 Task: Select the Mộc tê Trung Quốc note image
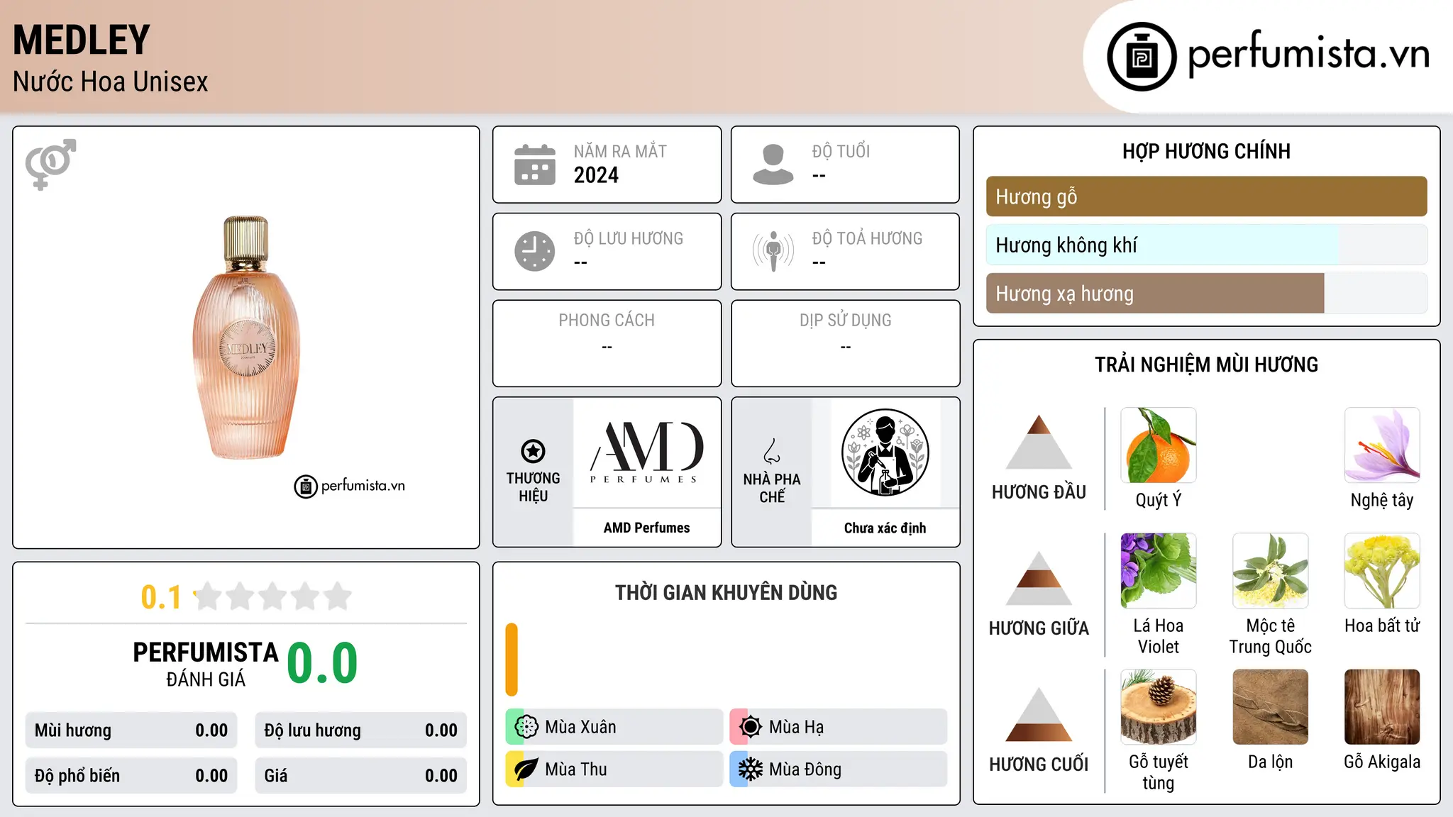1271,571
